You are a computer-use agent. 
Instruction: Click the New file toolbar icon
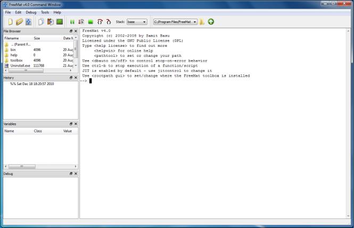point(11,22)
